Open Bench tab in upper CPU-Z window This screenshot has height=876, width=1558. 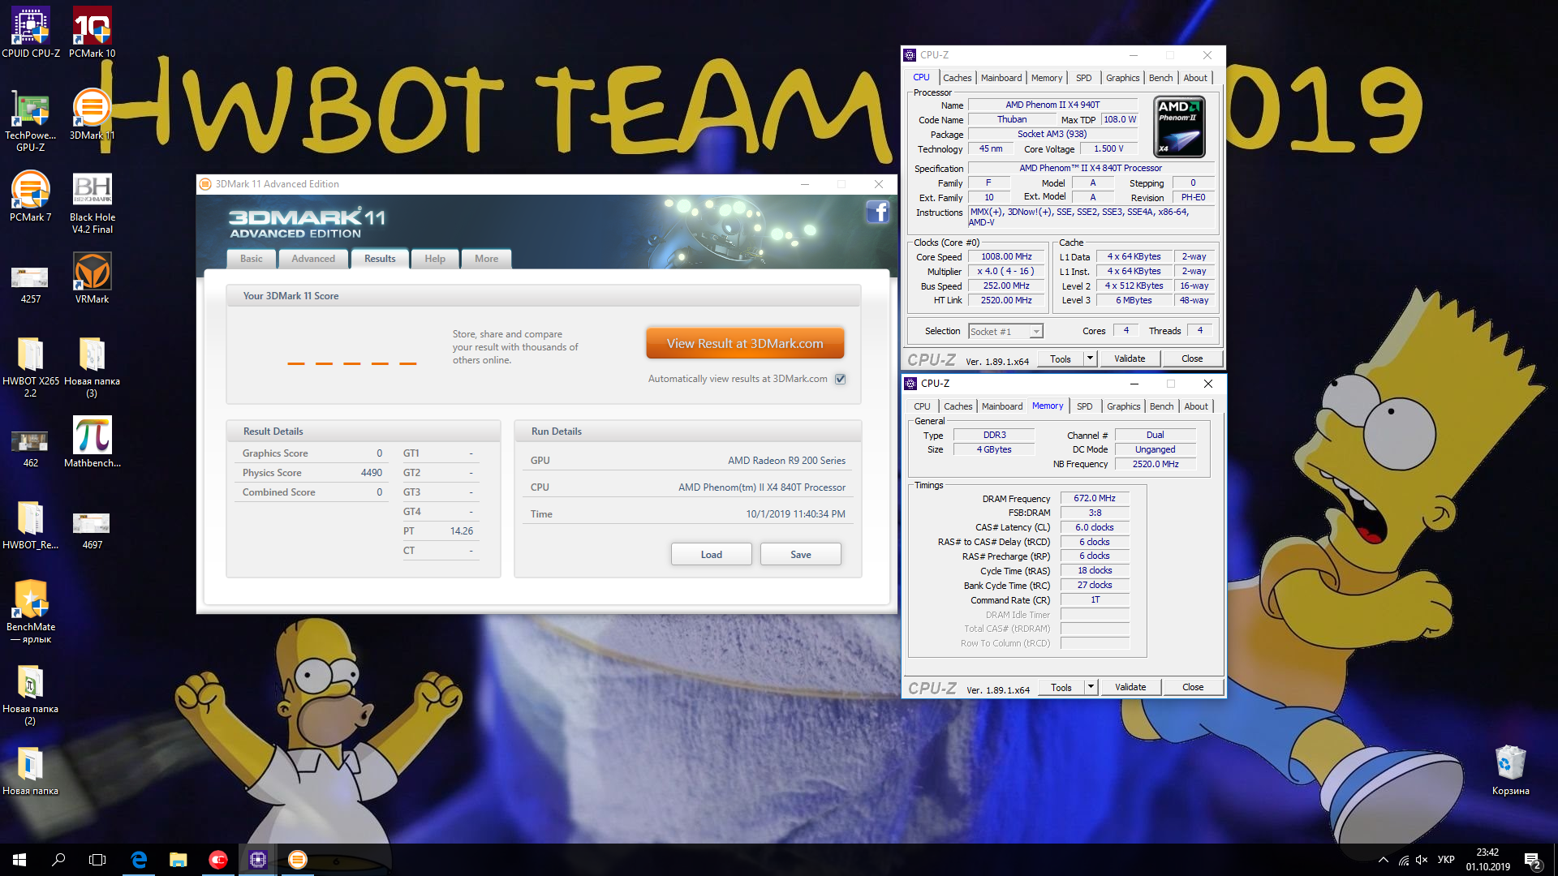1161,78
